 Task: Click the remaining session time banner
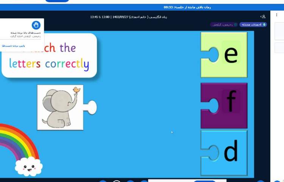[187, 7]
